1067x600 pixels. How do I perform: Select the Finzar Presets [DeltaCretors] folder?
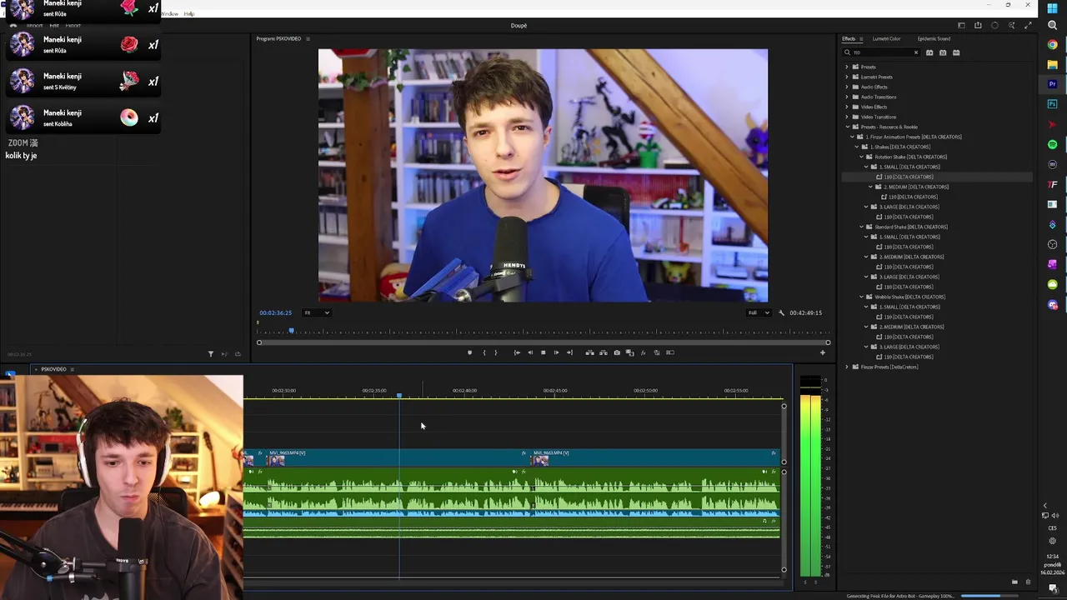[889, 367]
